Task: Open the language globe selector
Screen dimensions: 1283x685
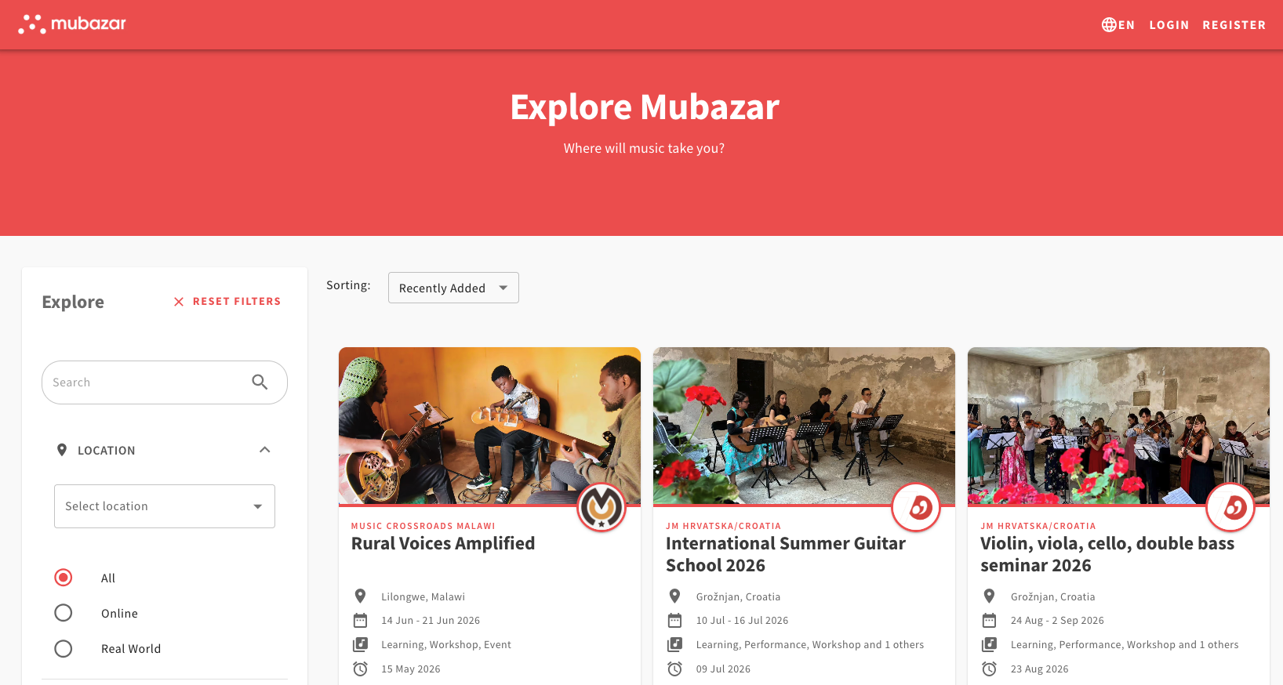Action: tap(1118, 25)
